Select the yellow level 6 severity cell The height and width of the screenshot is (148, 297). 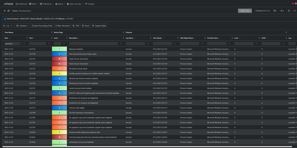point(59,73)
